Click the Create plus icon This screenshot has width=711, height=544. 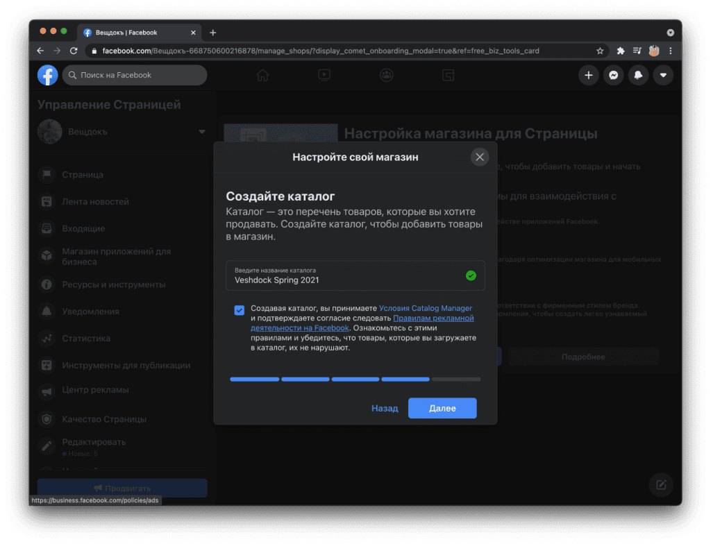(589, 75)
